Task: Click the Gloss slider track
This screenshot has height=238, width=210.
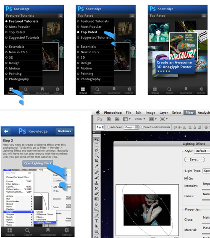Action: pos(206,223)
